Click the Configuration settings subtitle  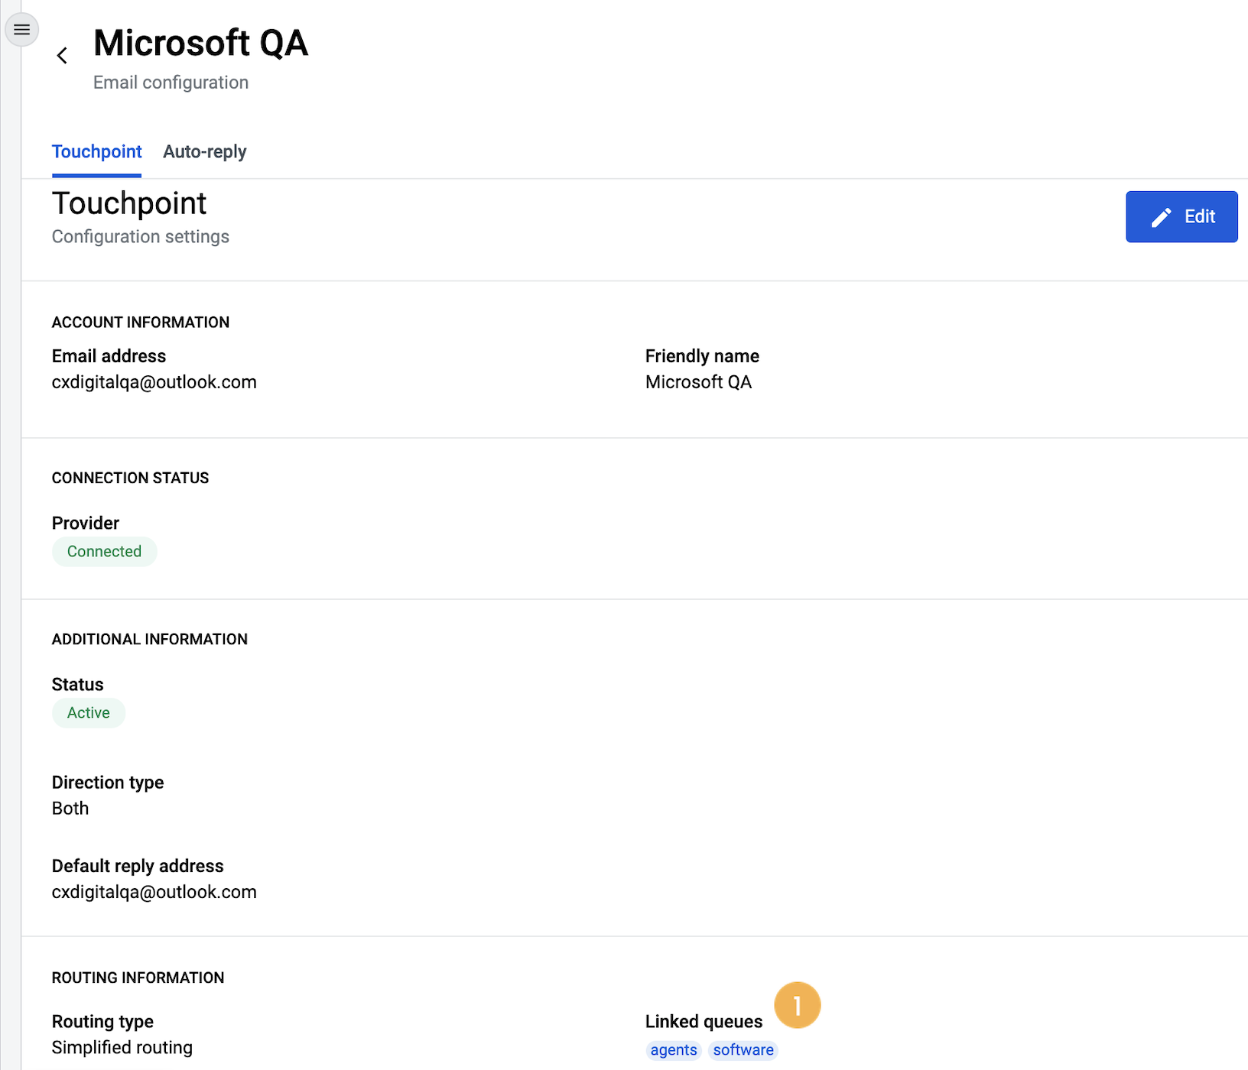pyautogui.click(x=141, y=237)
